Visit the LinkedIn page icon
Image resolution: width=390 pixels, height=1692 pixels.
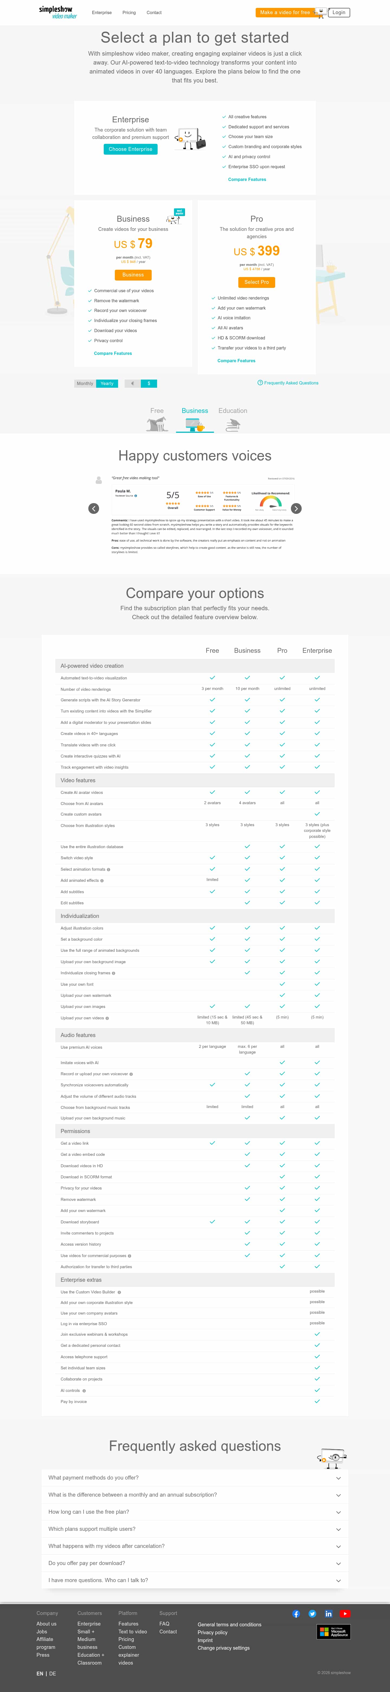pos(329,1614)
